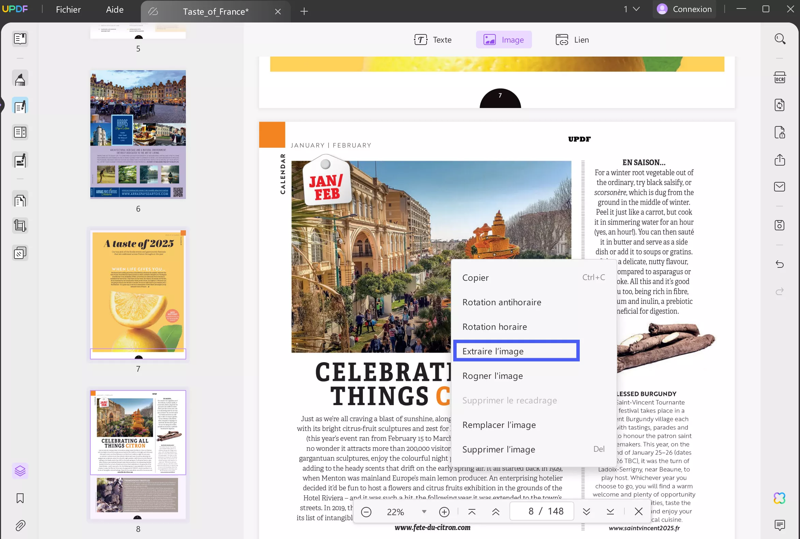Click the Connexion button
Viewport: 800px width, 539px height.
pyautogui.click(x=684, y=9)
